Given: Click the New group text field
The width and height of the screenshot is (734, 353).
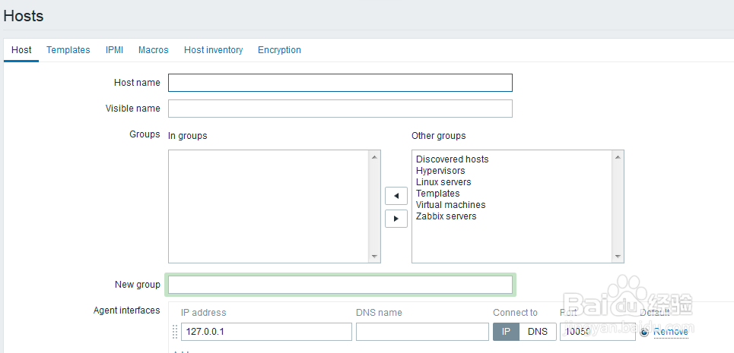Looking at the screenshot, I should tap(340, 285).
